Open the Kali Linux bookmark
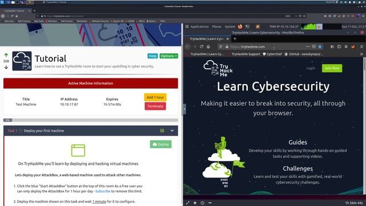This screenshot has height=206, width=366. pos(8,21)
